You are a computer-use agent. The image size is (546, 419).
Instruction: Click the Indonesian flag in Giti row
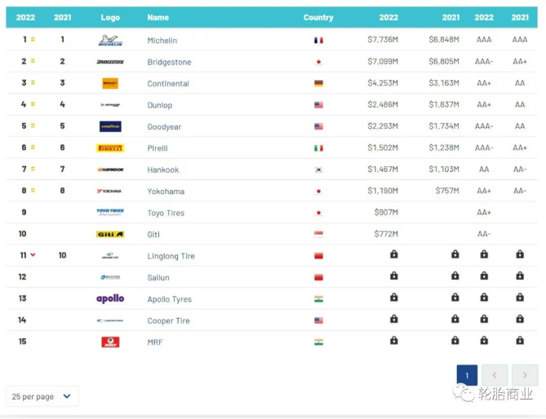click(x=318, y=234)
